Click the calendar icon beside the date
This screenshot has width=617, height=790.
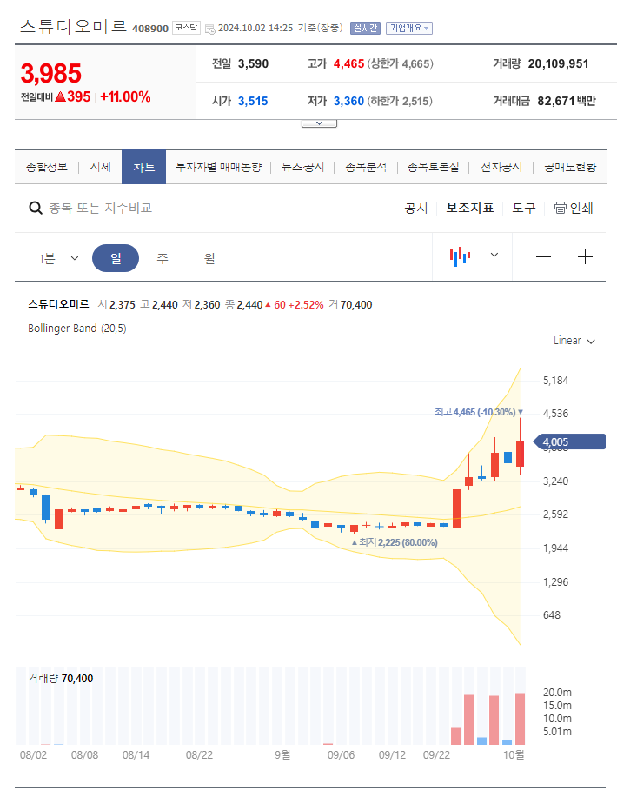point(209,27)
